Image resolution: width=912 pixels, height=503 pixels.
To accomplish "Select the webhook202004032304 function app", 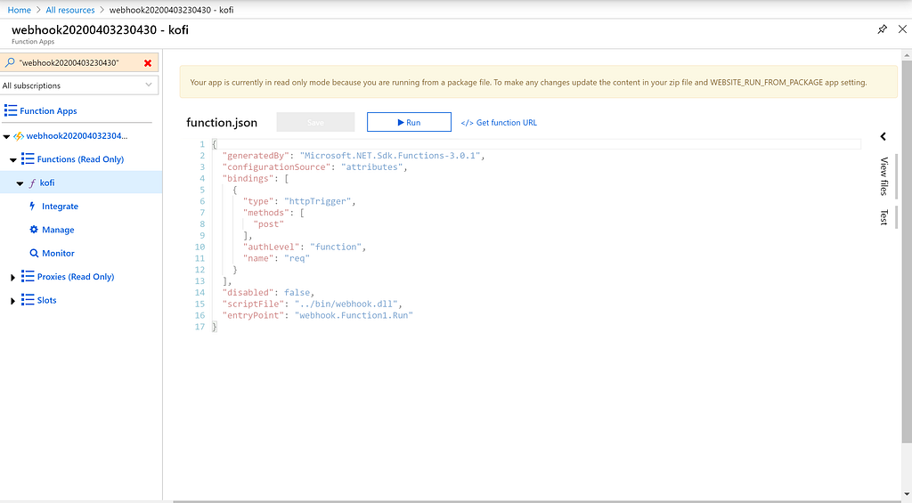I will (x=77, y=136).
